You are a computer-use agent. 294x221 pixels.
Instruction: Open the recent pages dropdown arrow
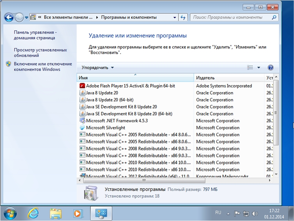click(x=26, y=17)
